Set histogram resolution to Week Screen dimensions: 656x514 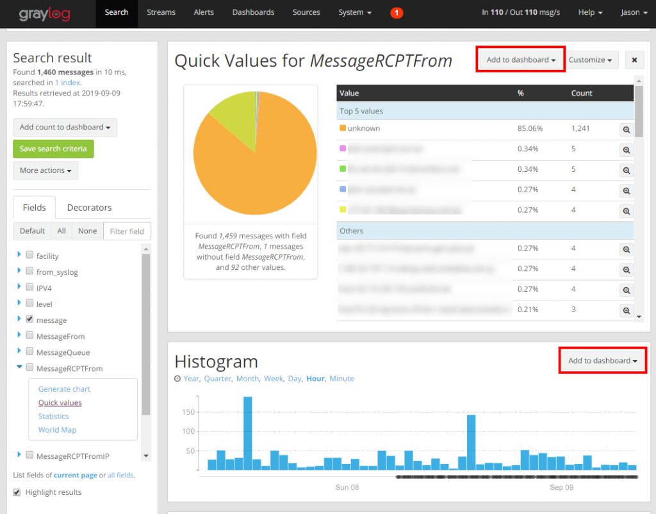[273, 378]
